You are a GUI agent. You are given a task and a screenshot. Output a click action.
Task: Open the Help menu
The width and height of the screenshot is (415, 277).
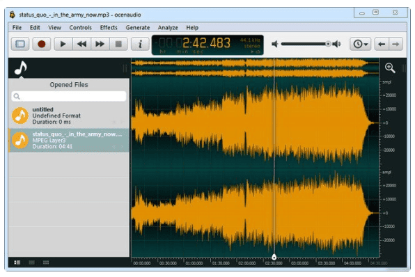pos(192,28)
